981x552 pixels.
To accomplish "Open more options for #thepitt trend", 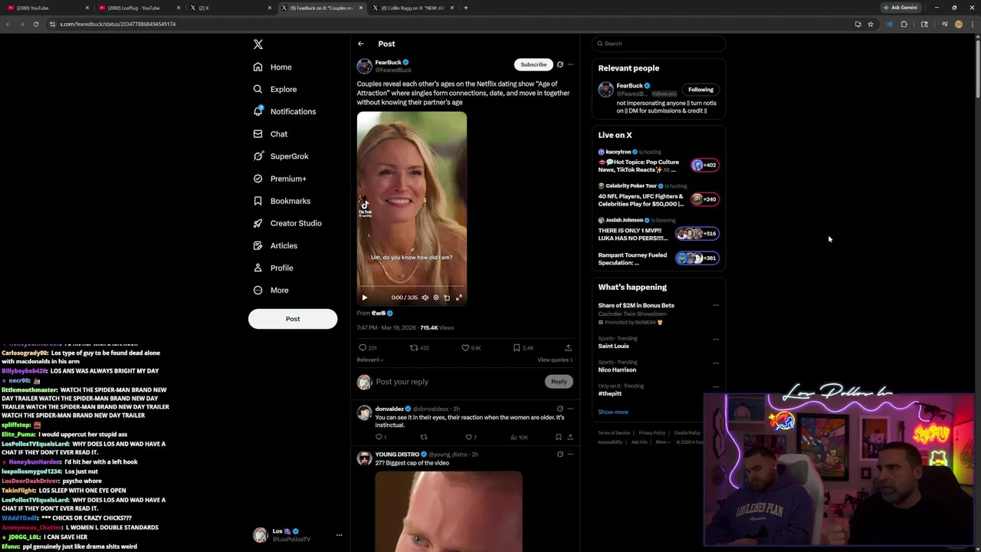I will (x=716, y=386).
